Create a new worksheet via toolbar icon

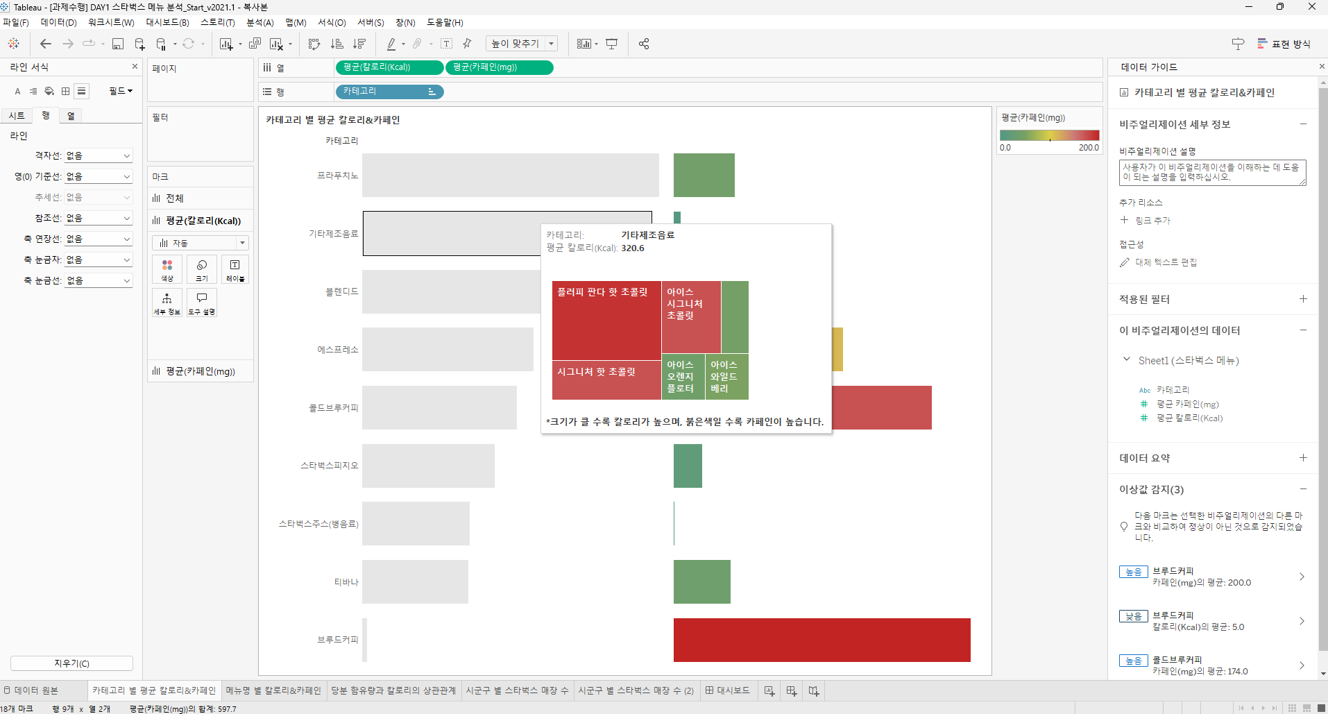click(x=226, y=44)
